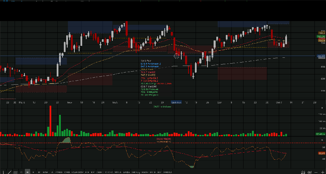Switch to monthly M timeframe
326x174 pixels.
[x=39, y=172]
